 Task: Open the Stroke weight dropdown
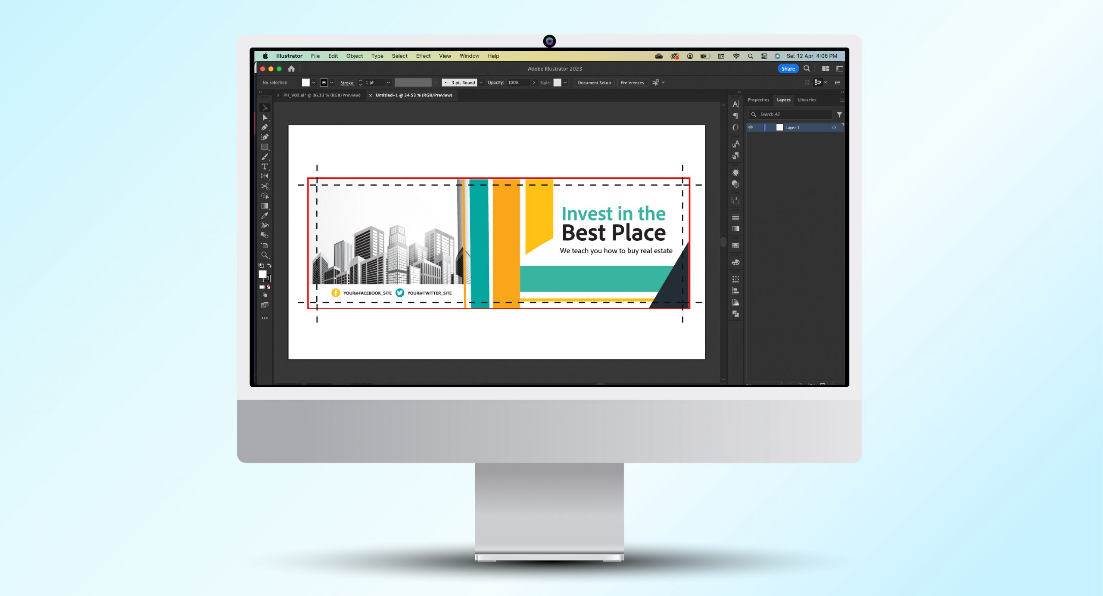click(388, 83)
